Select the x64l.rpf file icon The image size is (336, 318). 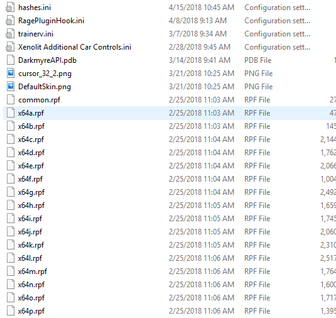11,258
